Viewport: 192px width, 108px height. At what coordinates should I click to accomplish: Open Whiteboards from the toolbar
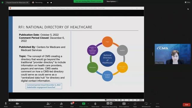146,105
